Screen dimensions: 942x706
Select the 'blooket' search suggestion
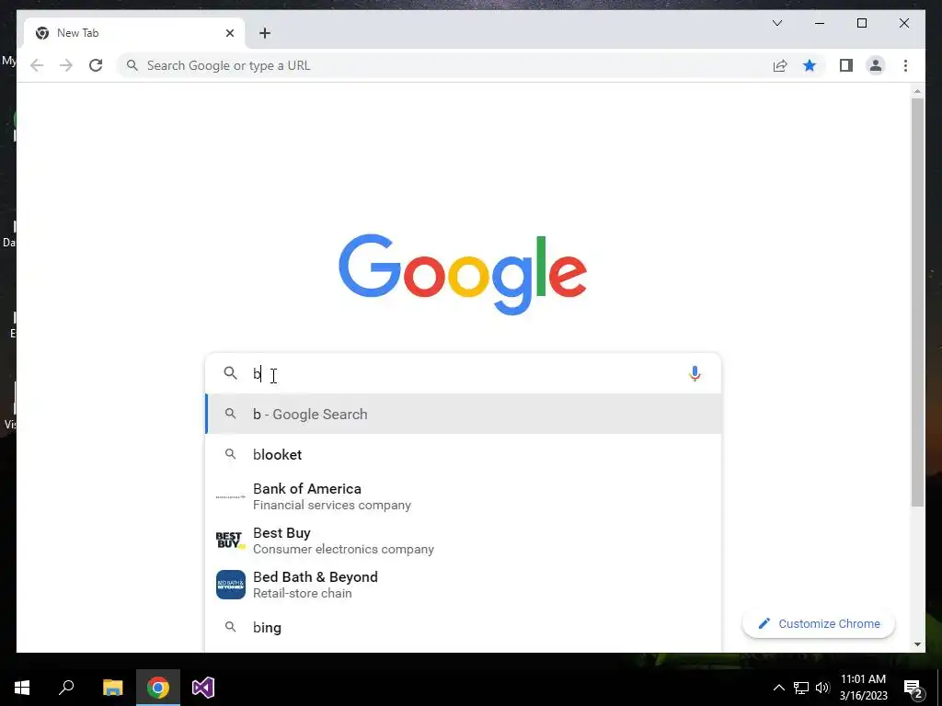point(464,454)
